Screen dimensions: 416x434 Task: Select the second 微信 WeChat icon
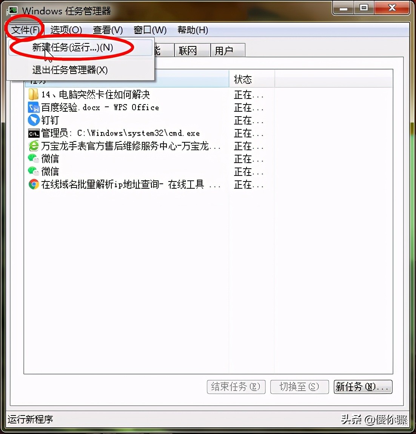[x=34, y=171]
